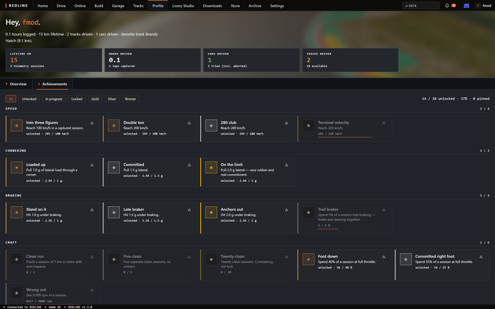Click the fmod user avatar
Viewport: 495px width, 309px height.
pyautogui.click(x=478, y=6)
